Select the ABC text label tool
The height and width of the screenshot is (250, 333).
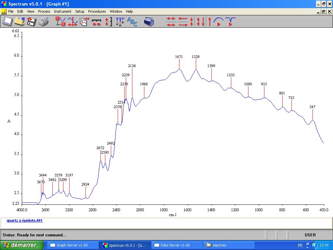point(132,21)
